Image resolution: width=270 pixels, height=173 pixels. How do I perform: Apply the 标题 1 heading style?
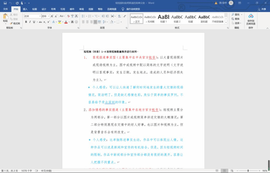[163, 18]
